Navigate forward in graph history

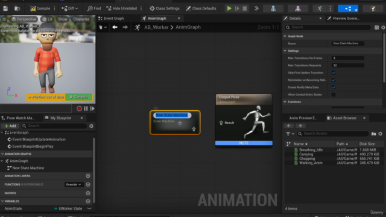(x=125, y=27)
